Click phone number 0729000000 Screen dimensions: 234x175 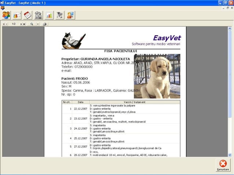coord(83,67)
